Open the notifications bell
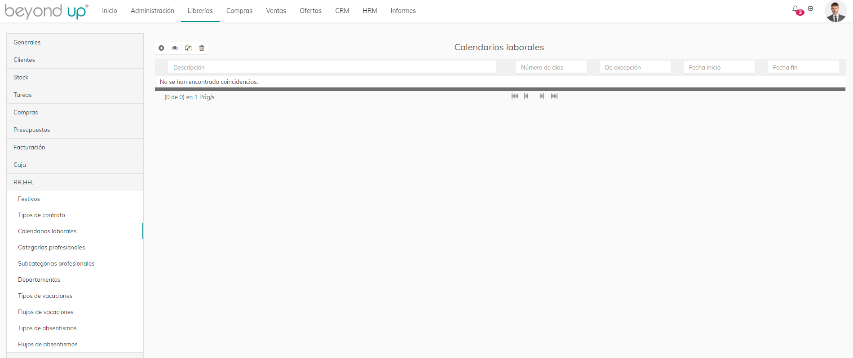Screen dimensions: 853x358 pyautogui.click(x=796, y=9)
